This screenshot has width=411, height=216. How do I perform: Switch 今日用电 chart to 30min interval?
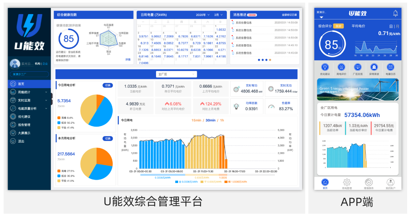[210, 120]
